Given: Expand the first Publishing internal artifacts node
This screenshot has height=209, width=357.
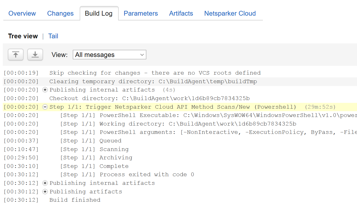Looking at the screenshot, I should pyautogui.click(x=45, y=90).
